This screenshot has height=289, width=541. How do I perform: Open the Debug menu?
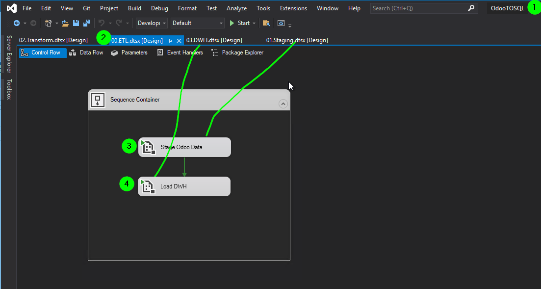point(160,8)
